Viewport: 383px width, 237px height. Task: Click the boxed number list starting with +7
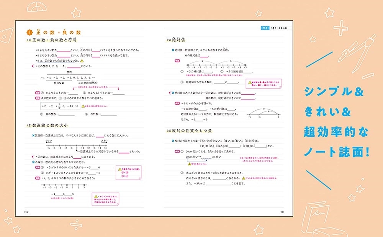point(60,105)
